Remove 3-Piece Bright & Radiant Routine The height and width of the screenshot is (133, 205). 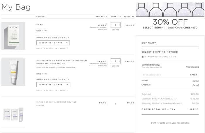point(40,105)
